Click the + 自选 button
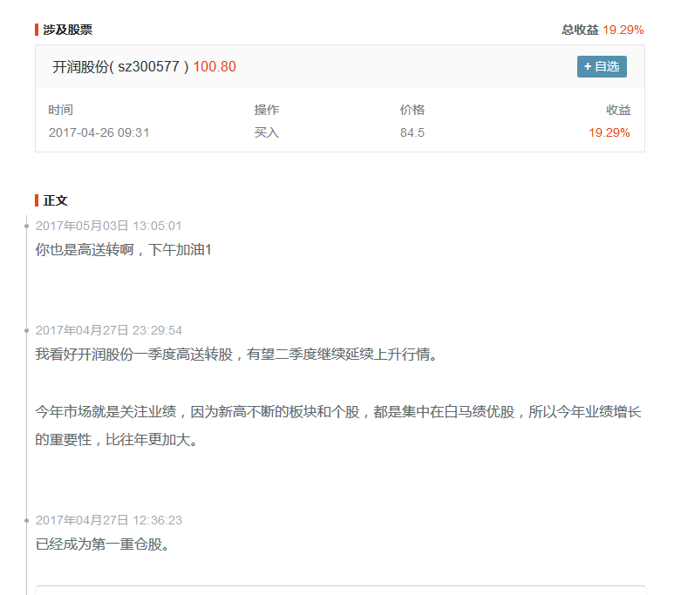The image size is (674, 595). pos(602,66)
